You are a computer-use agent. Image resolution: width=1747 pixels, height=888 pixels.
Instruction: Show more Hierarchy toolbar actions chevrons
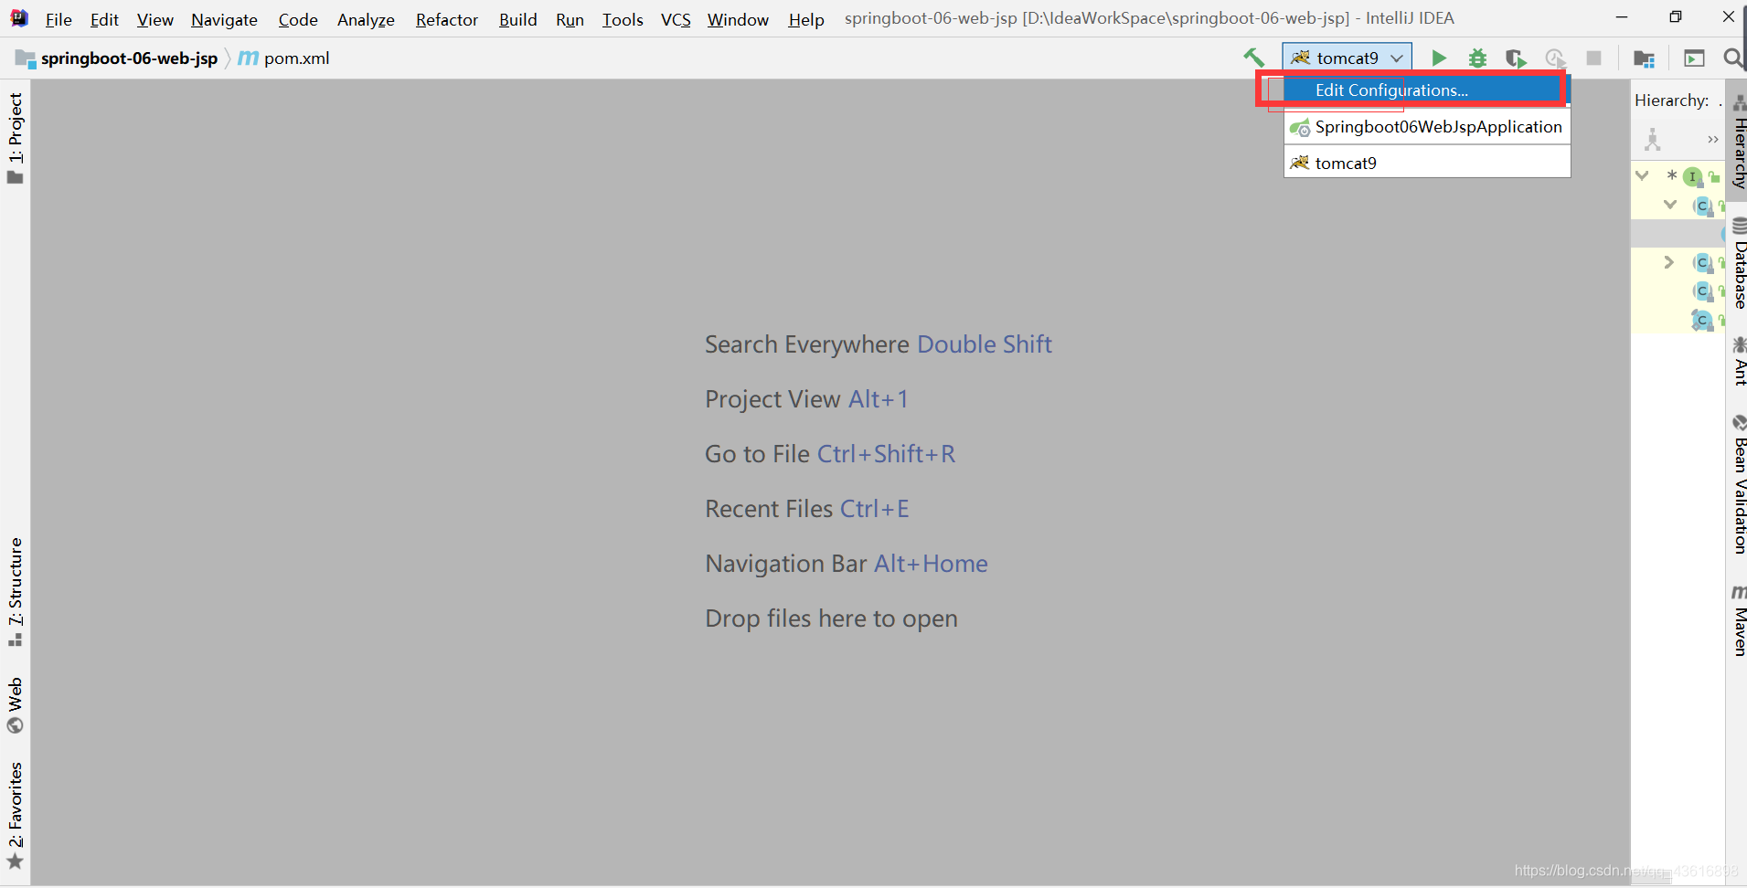1712,140
